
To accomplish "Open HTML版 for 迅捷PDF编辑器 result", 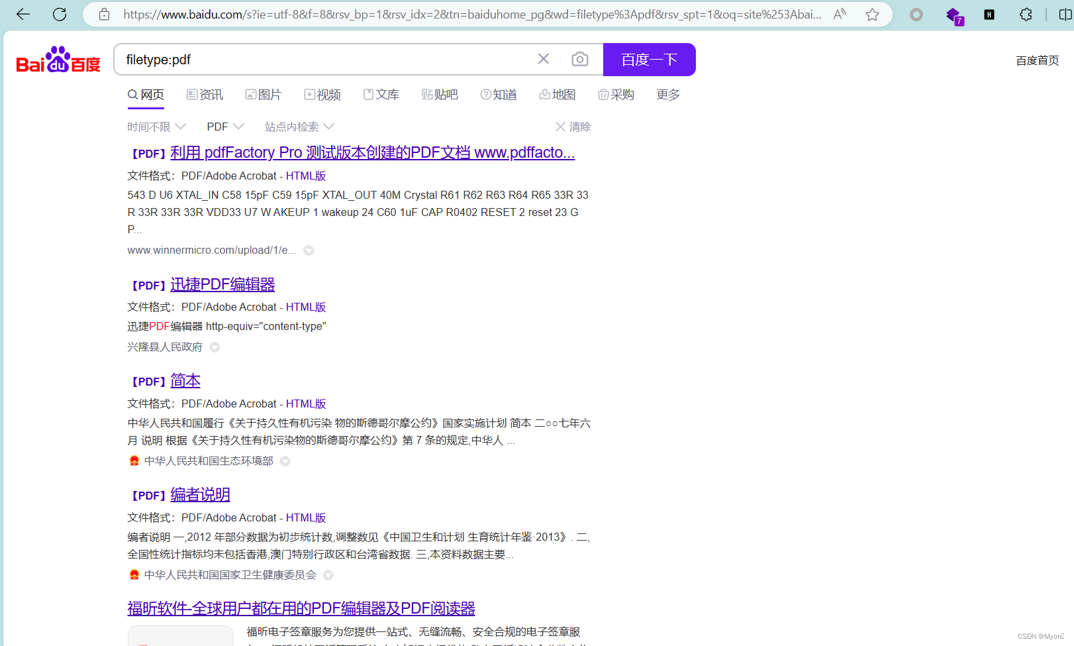I will click(x=306, y=307).
